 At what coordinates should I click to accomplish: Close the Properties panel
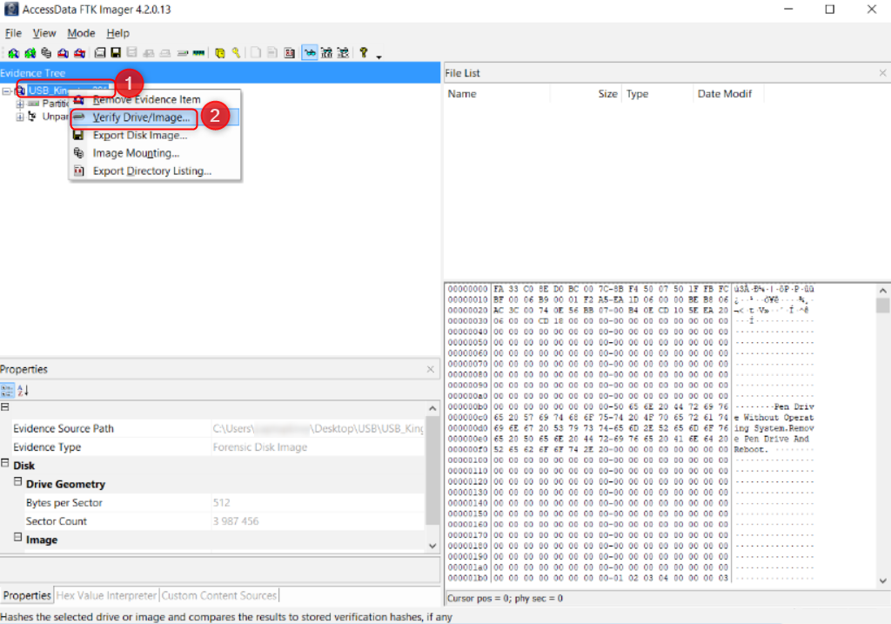(x=430, y=370)
